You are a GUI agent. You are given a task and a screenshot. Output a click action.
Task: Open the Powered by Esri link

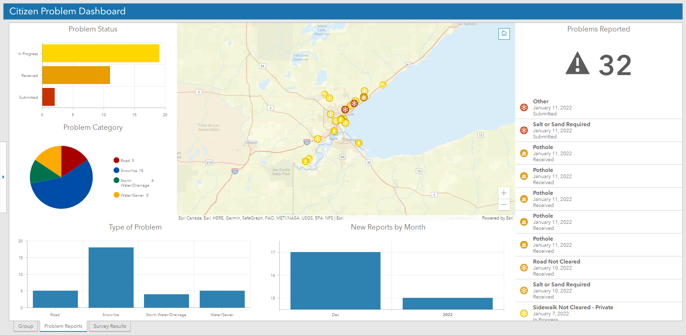497,218
